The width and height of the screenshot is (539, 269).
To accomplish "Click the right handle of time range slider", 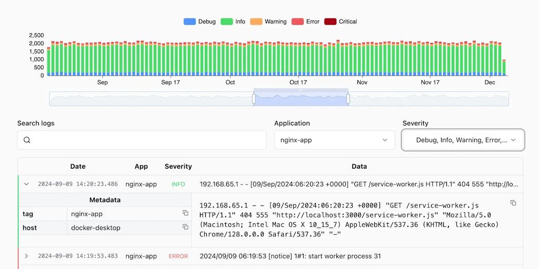I will [x=348, y=99].
